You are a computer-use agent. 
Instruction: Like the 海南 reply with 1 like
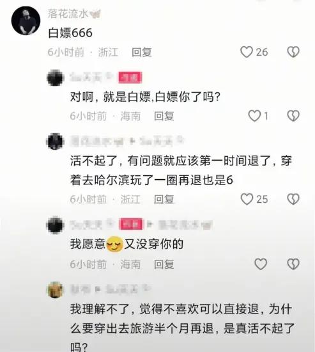[x=254, y=116]
